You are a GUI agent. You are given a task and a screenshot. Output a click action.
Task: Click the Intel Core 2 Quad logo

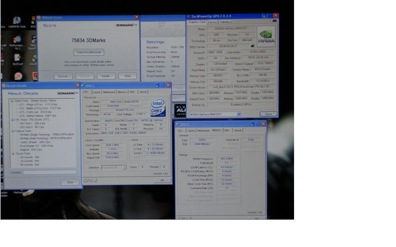coord(158,107)
